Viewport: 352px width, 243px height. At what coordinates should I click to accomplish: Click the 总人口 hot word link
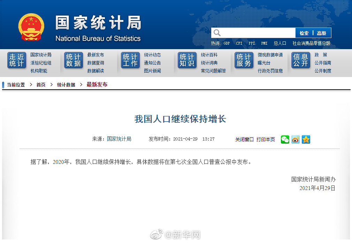280,43
